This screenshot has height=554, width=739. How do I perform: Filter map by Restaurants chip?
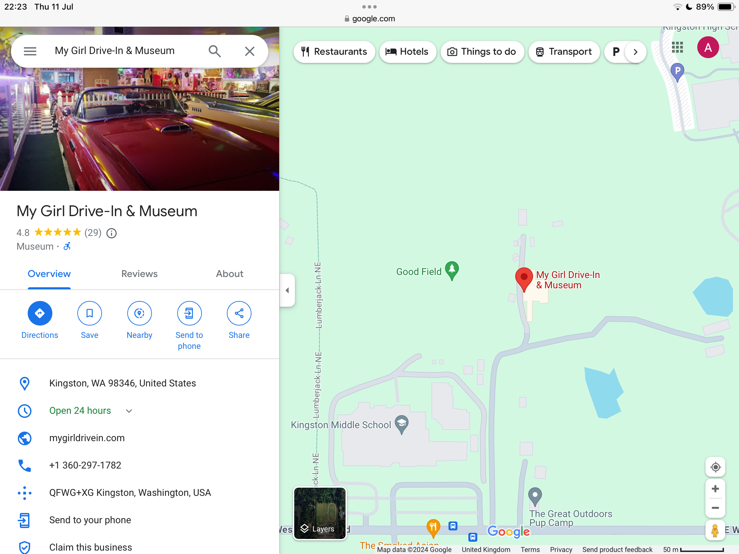coord(334,52)
